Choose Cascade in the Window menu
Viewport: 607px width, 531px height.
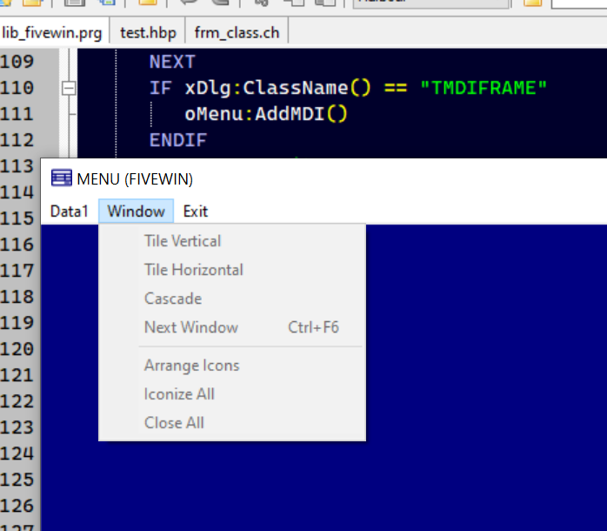tap(232, 299)
